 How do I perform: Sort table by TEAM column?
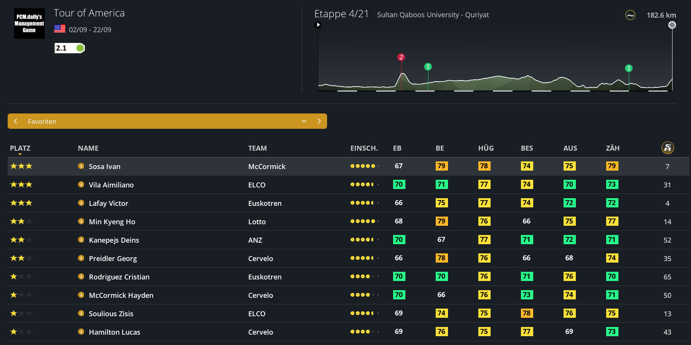coord(257,148)
